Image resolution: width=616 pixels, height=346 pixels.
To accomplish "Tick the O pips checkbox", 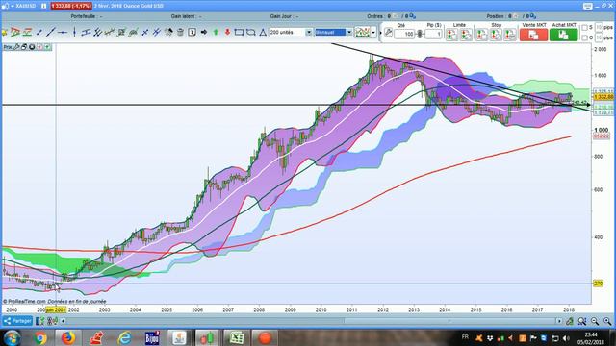I will 584,37.
